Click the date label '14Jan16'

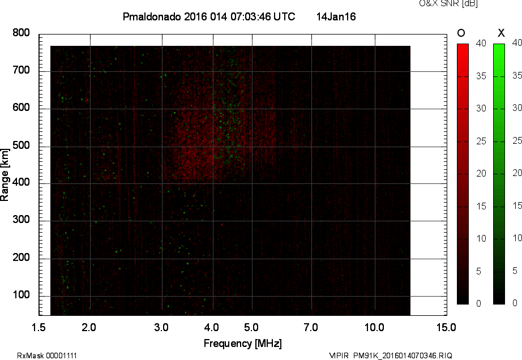(x=336, y=17)
